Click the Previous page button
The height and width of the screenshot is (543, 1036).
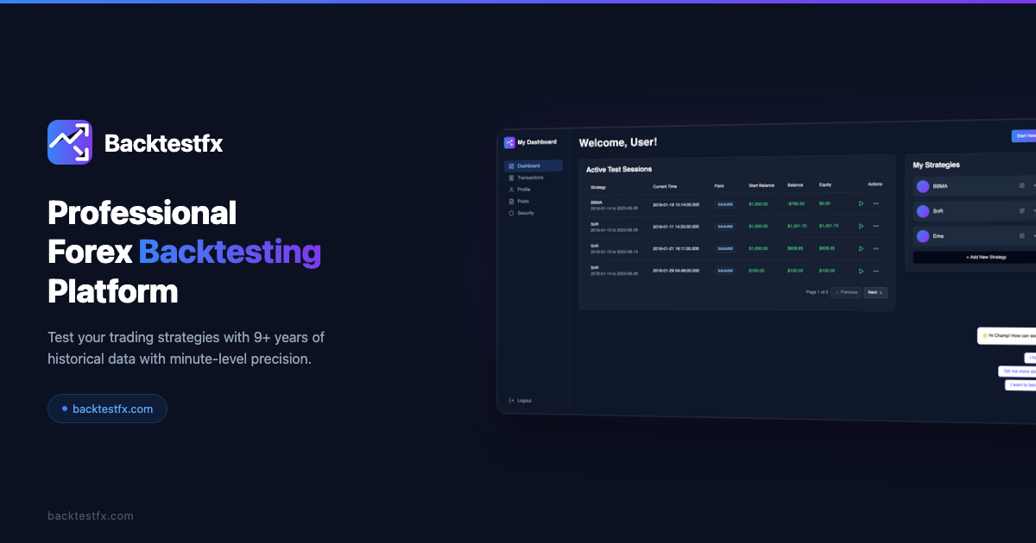click(x=846, y=292)
